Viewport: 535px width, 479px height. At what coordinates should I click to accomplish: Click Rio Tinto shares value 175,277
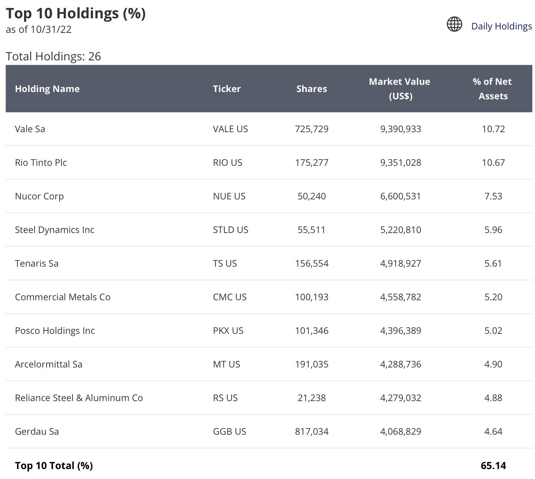click(312, 162)
